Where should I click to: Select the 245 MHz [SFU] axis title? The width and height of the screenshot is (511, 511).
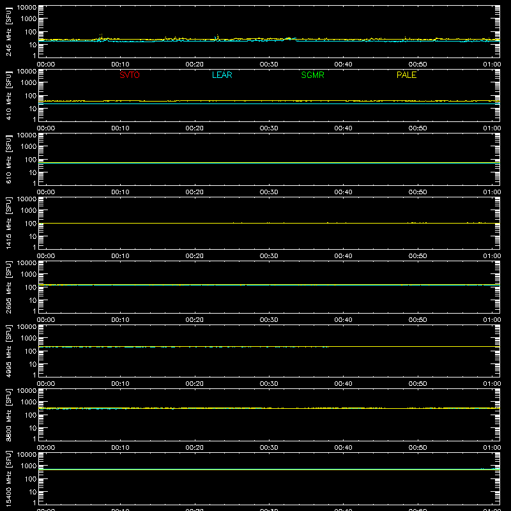(x=8, y=31)
